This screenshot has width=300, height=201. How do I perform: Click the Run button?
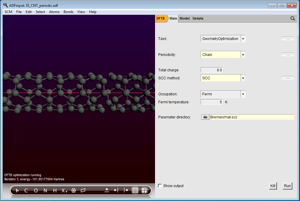pos(287,186)
